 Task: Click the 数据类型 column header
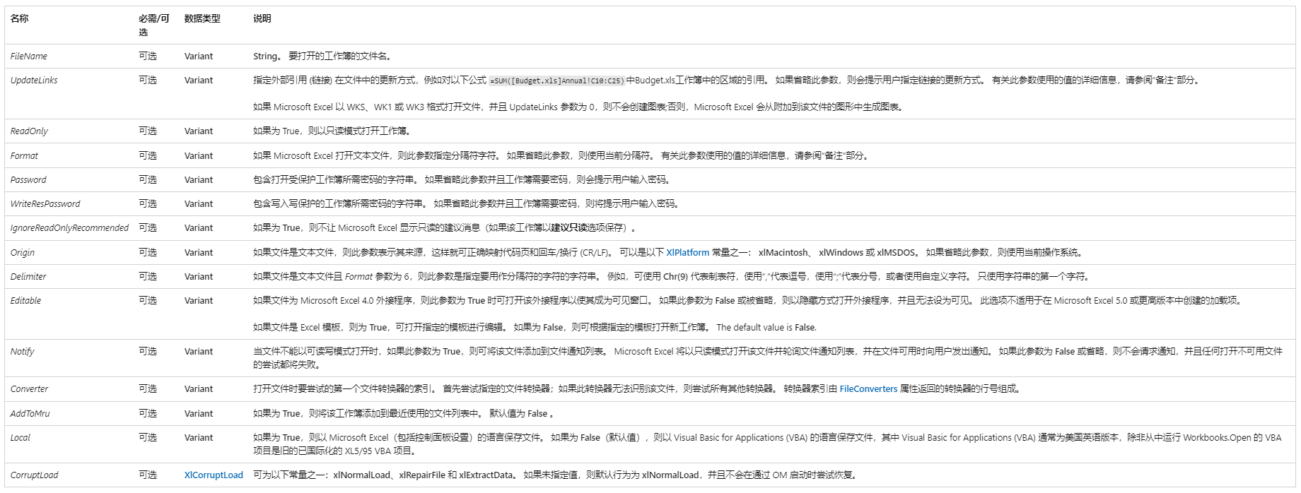[x=202, y=19]
